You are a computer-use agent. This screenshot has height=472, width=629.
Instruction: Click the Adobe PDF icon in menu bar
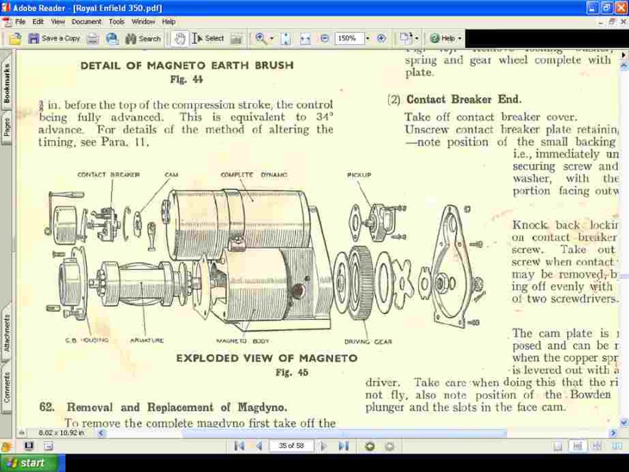[7, 22]
